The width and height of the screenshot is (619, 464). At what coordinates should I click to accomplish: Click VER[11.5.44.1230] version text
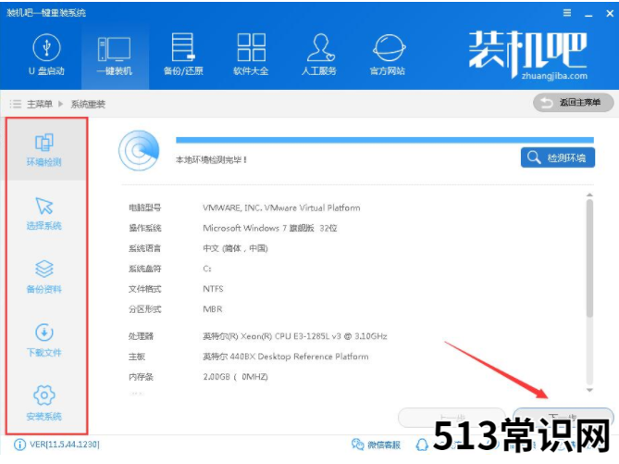(65, 445)
